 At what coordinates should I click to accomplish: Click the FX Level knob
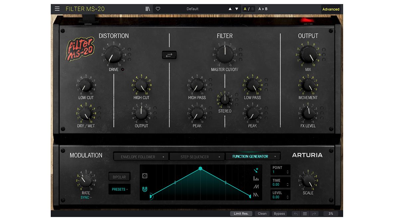[308, 113]
